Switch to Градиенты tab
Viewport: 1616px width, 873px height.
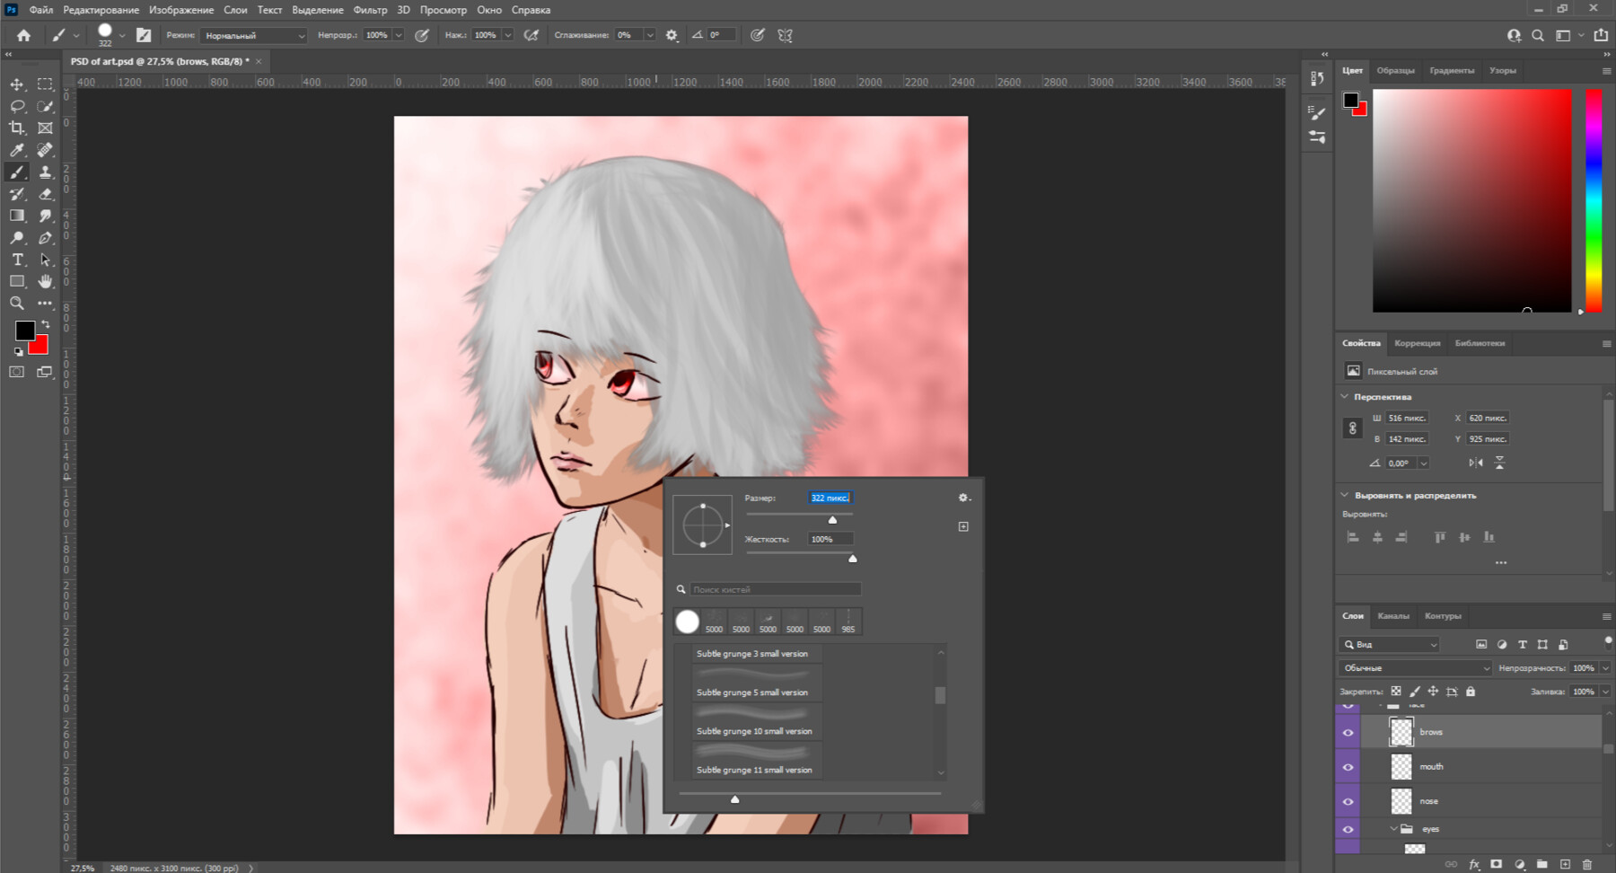1452,70
